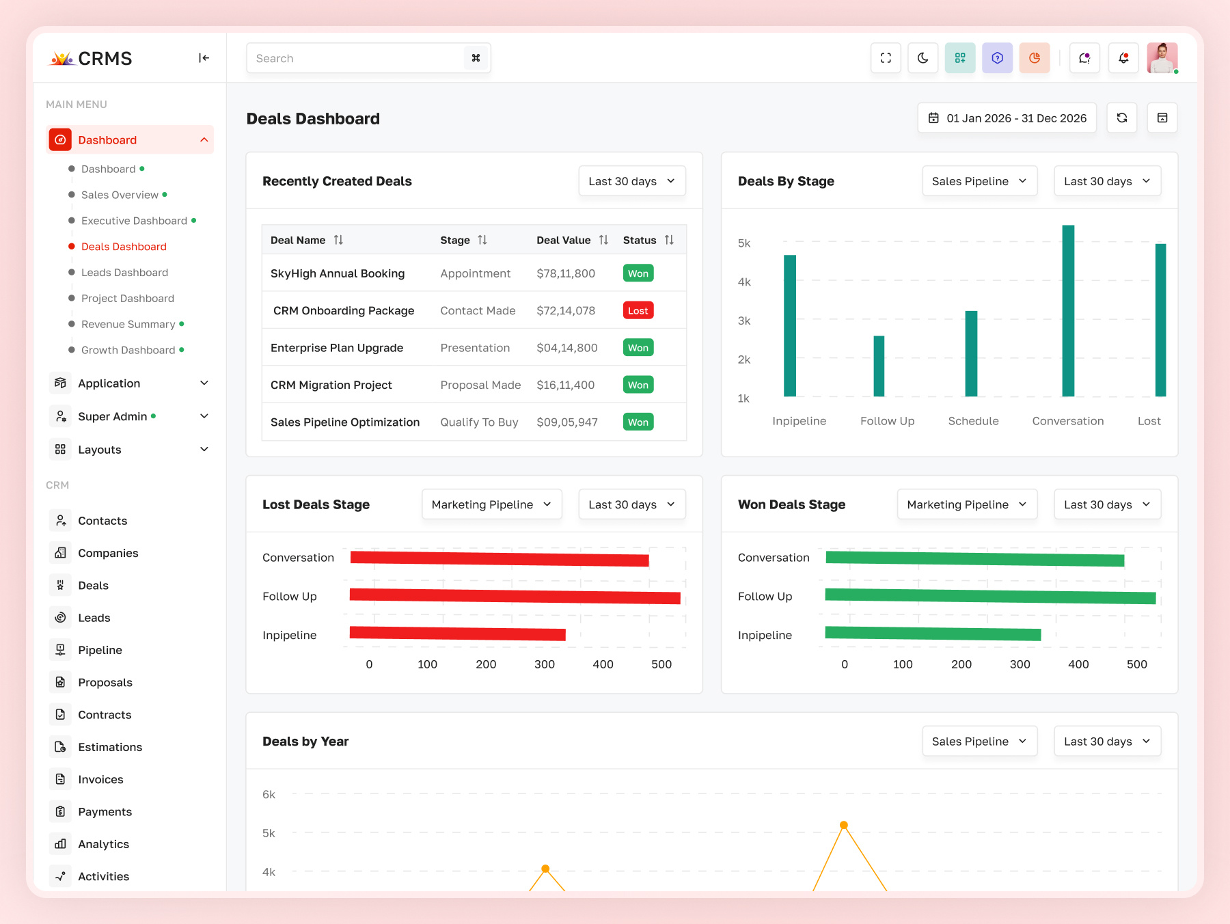Click the purple hexagon help icon

coord(997,58)
